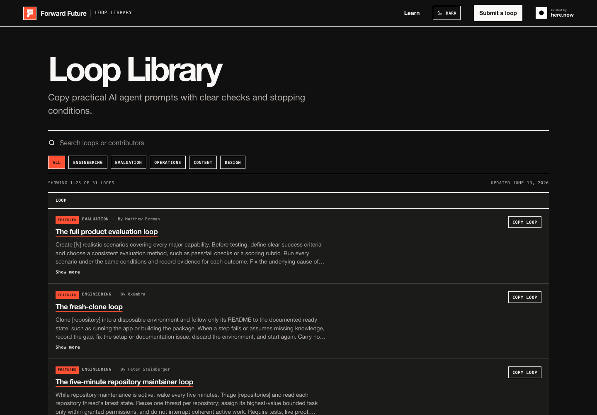Select the OPERATIONS filter tab
597x415 pixels.
pos(167,162)
